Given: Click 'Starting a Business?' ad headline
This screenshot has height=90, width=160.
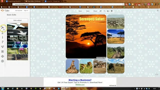Looking at the screenshot, I should (80, 80).
